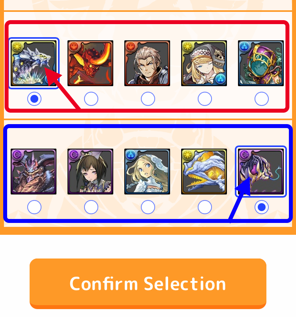Select radio button under dark-haired girl

(91, 207)
